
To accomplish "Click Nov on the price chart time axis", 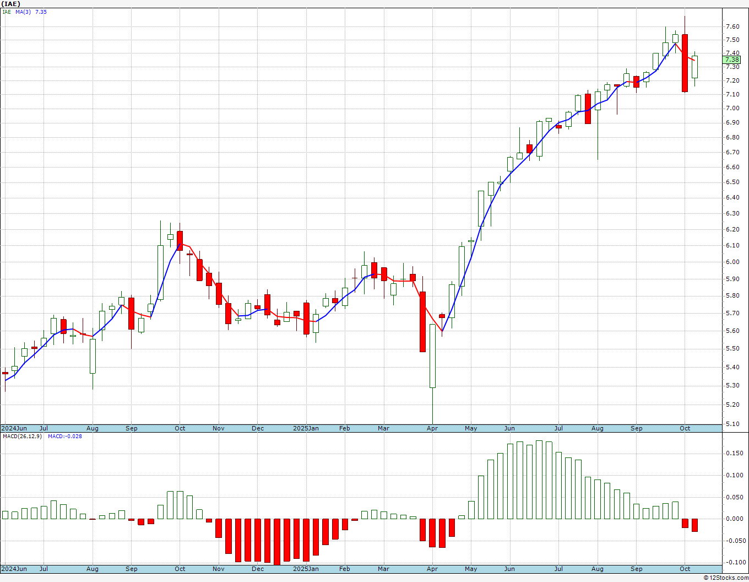I will click(x=219, y=428).
